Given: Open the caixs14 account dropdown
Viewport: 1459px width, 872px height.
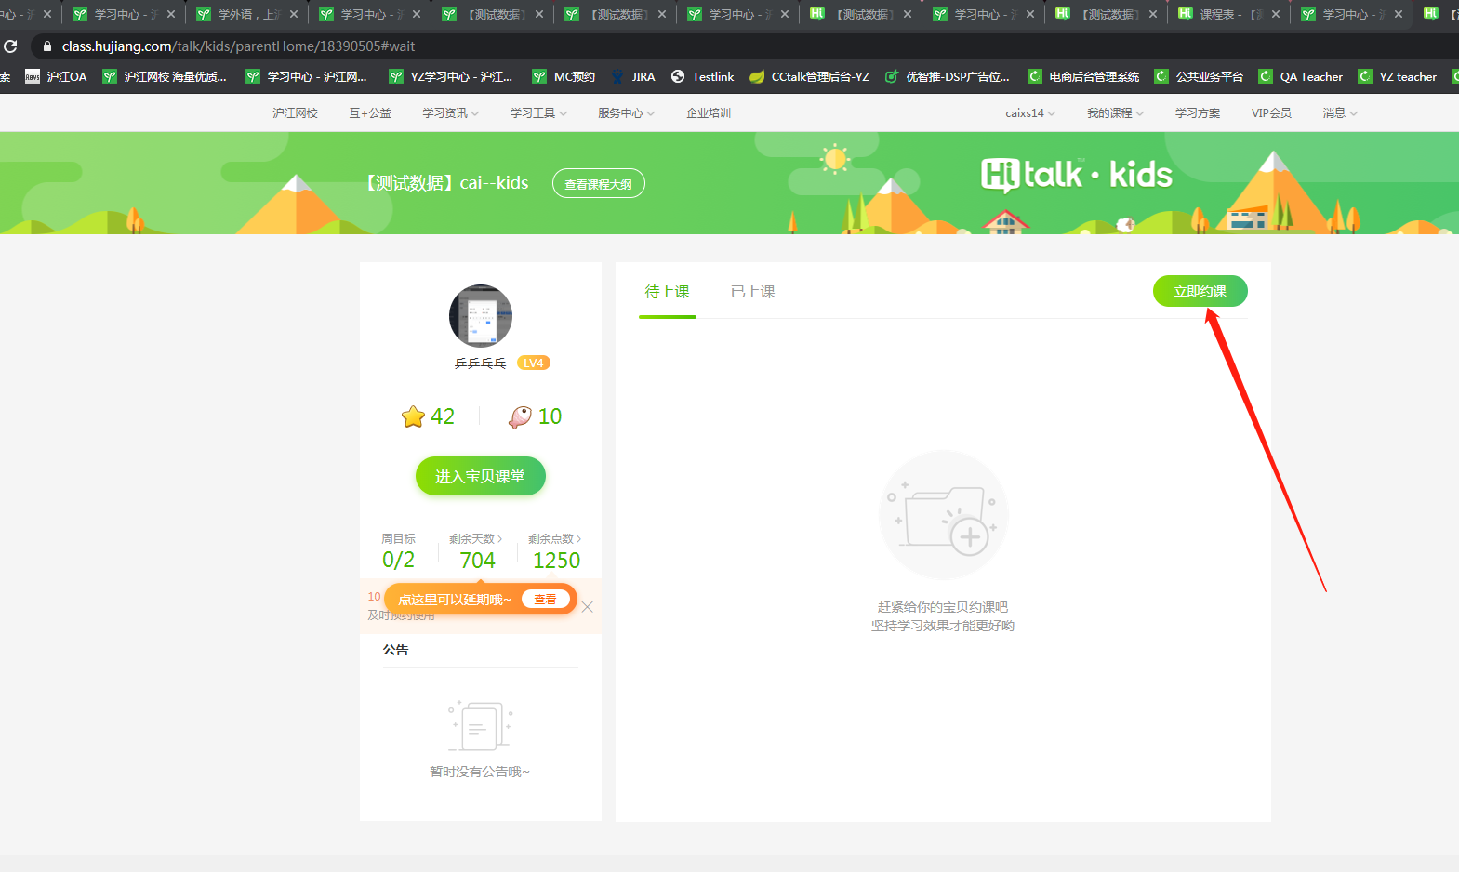Looking at the screenshot, I should pos(1029,113).
